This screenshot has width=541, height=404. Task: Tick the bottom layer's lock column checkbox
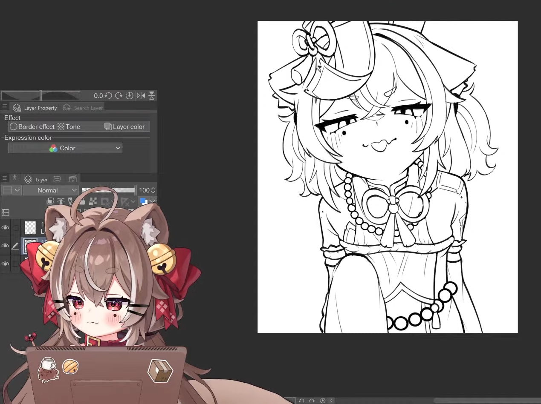pyautogui.click(x=15, y=264)
